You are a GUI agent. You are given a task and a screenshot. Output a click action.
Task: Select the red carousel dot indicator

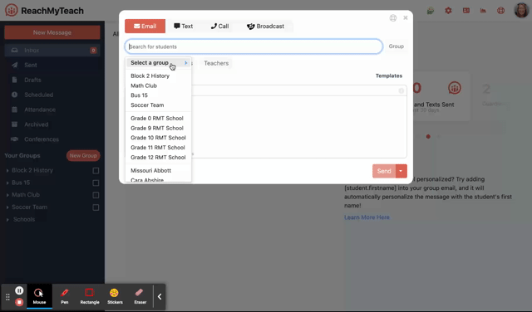point(428,137)
